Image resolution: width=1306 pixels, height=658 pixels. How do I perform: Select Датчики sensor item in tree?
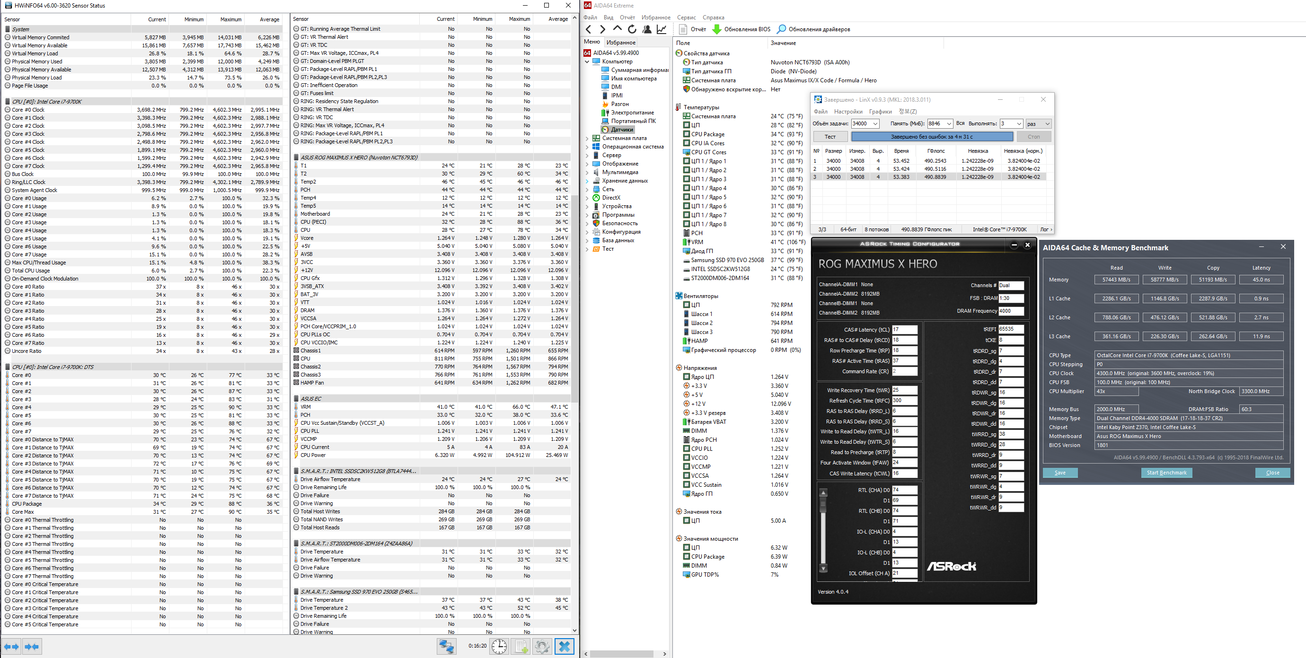[x=618, y=130]
